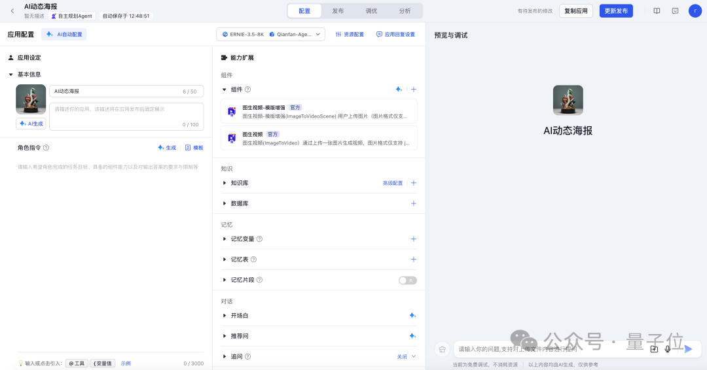
Task: Open 应用回复设置
Action: tap(395, 34)
